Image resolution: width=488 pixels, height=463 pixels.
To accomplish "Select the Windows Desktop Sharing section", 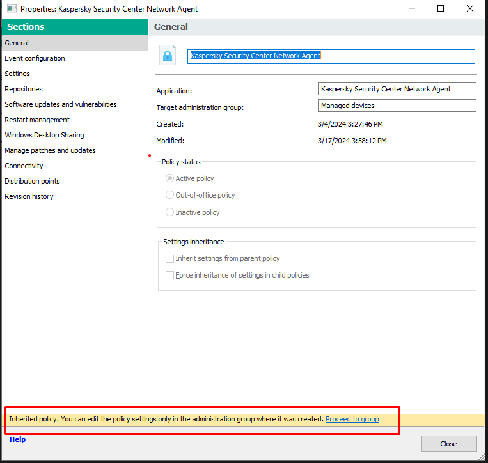I will coord(75,135).
